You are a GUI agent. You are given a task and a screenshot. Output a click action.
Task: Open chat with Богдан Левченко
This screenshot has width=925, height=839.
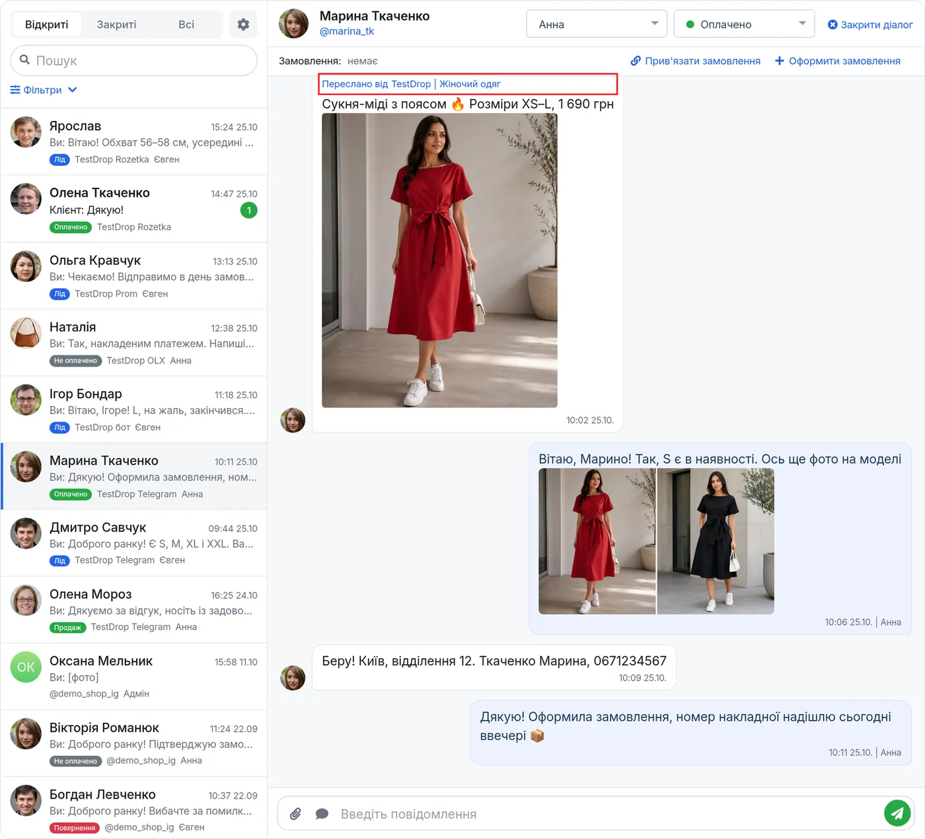[x=133, y=807]
